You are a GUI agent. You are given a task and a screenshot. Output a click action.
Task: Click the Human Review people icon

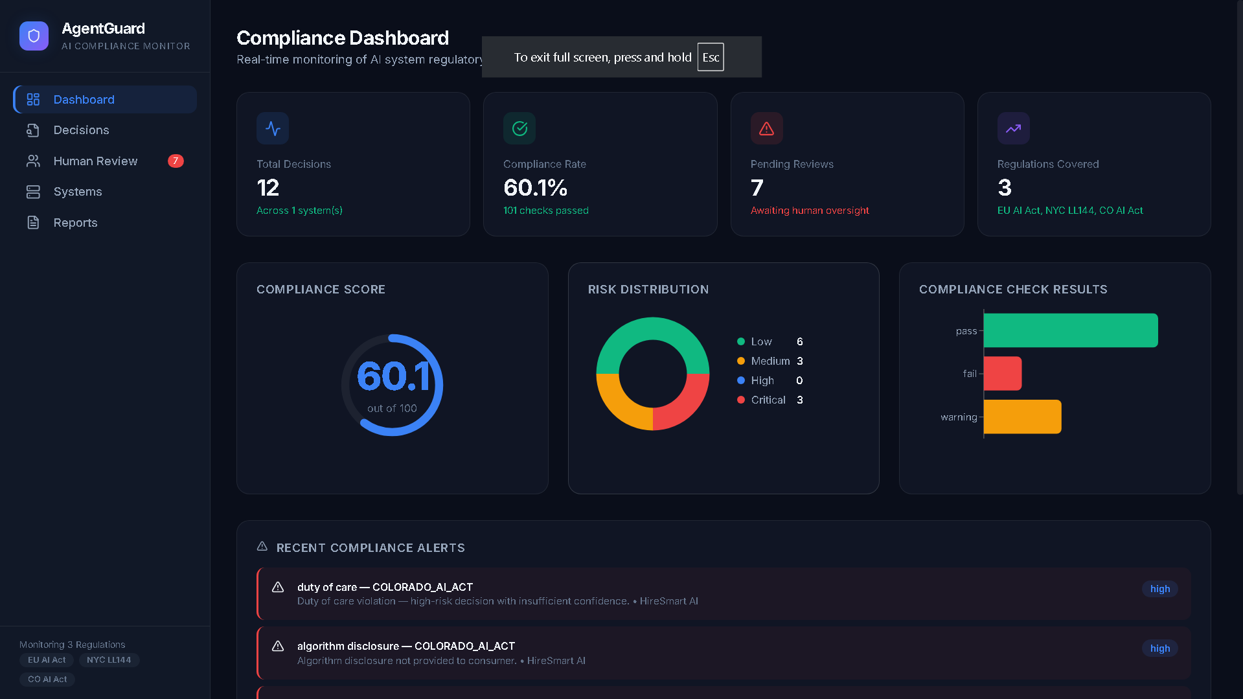(x=33, y=161)
